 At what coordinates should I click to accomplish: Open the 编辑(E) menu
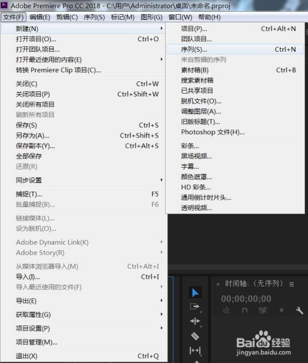pyautogui.click(x=40, y=17)
